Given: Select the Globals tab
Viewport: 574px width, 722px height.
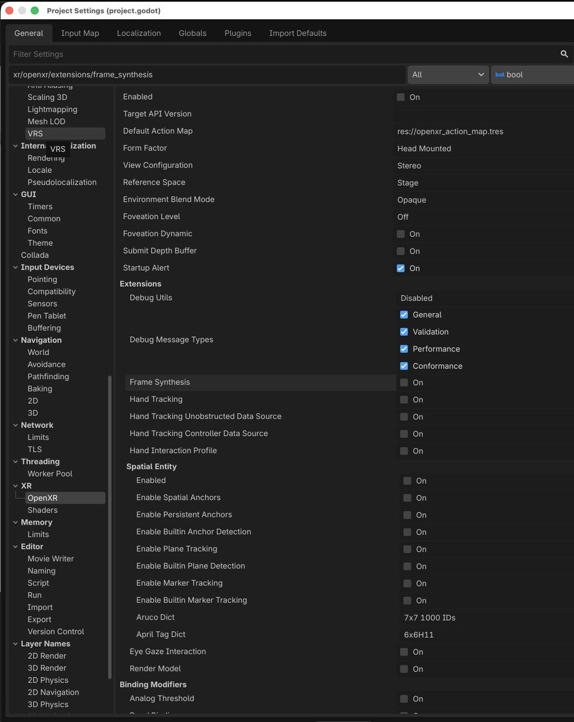Looking at the screenshot, I should pos(193,33).
